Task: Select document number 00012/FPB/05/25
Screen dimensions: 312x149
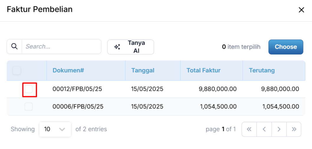Action: [77, 89]
